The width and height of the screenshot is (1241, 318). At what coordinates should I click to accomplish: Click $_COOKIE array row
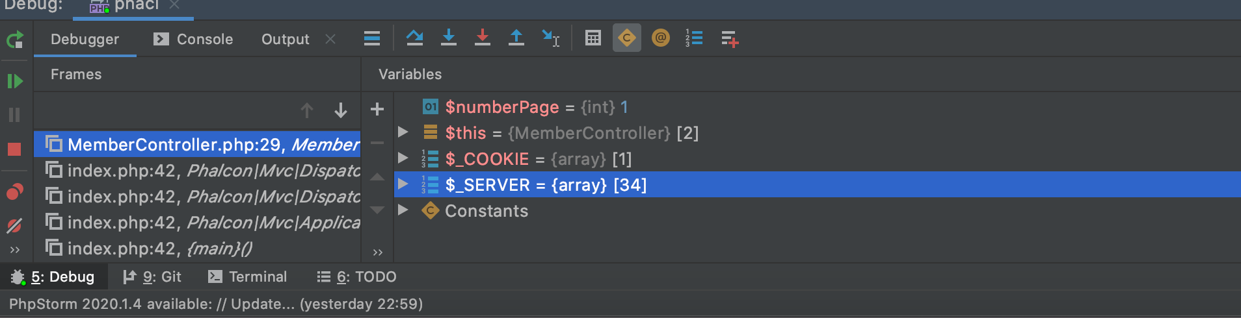pyautogui.click(x=818, y=158)
